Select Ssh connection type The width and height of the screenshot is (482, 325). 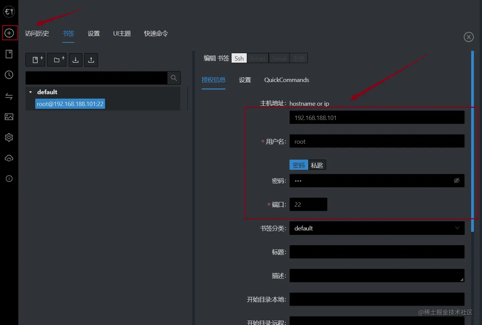click(x=239, y=58)
